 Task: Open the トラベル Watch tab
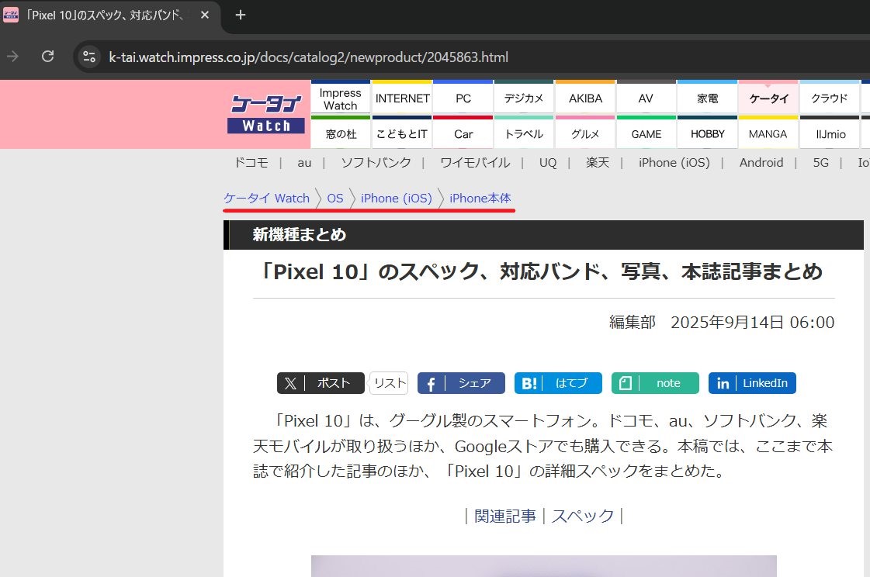(x=524, y=133)
